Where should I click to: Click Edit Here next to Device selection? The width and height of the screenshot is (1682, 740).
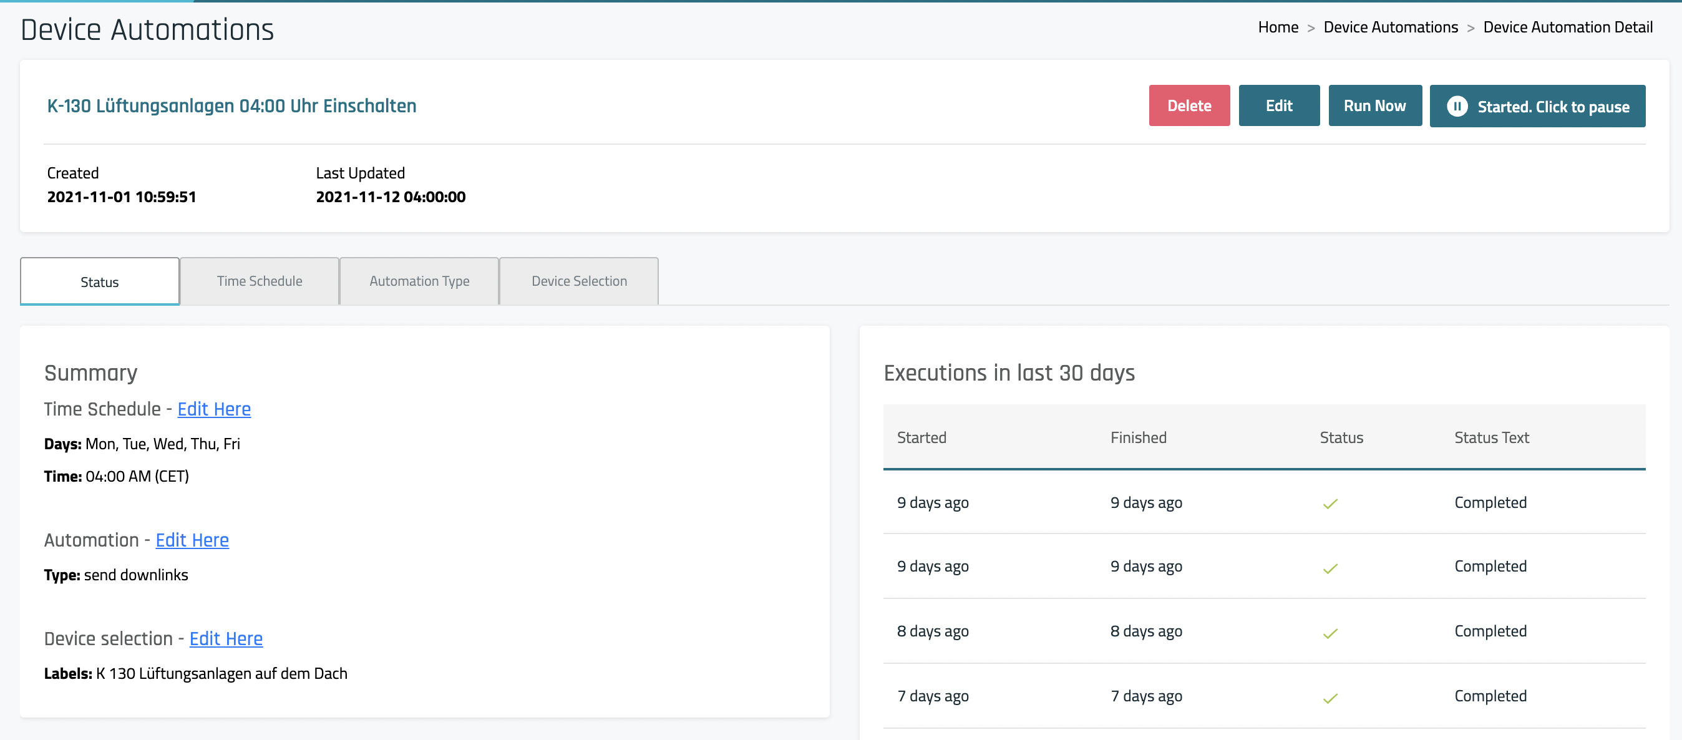tap(226, 638)
